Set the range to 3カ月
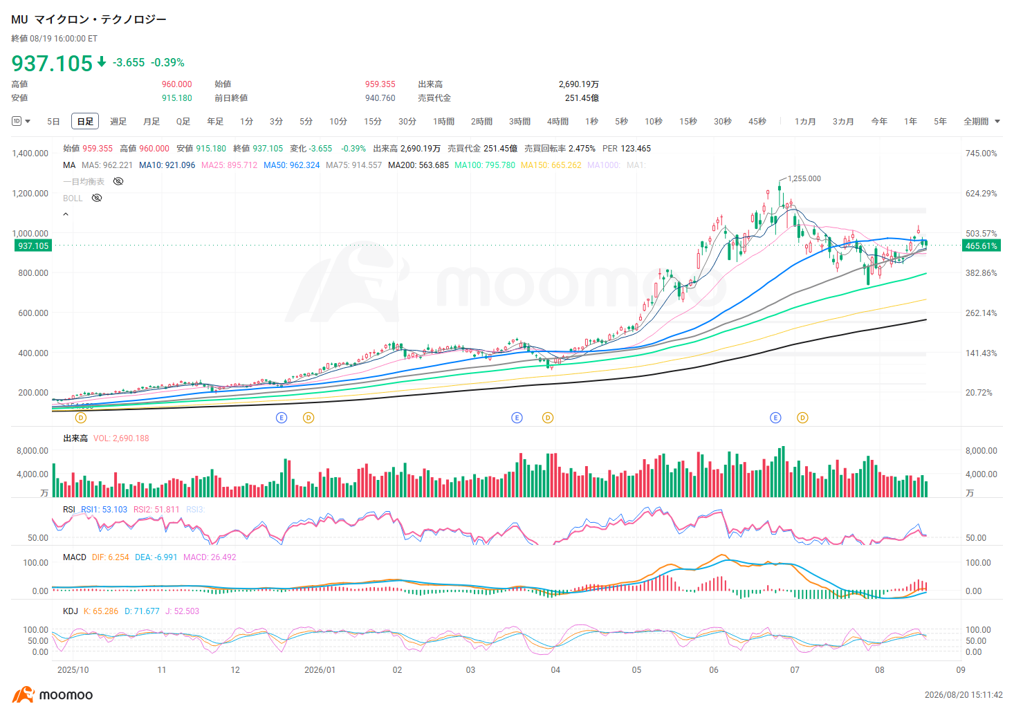 coord(843,122)
